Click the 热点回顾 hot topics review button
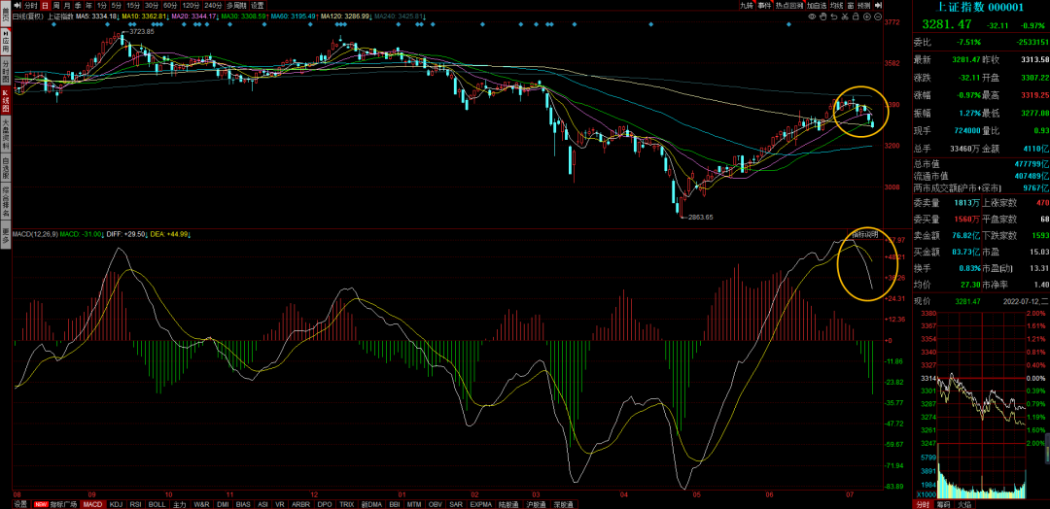Screen dimensions: 1050x509 point(788,5)
